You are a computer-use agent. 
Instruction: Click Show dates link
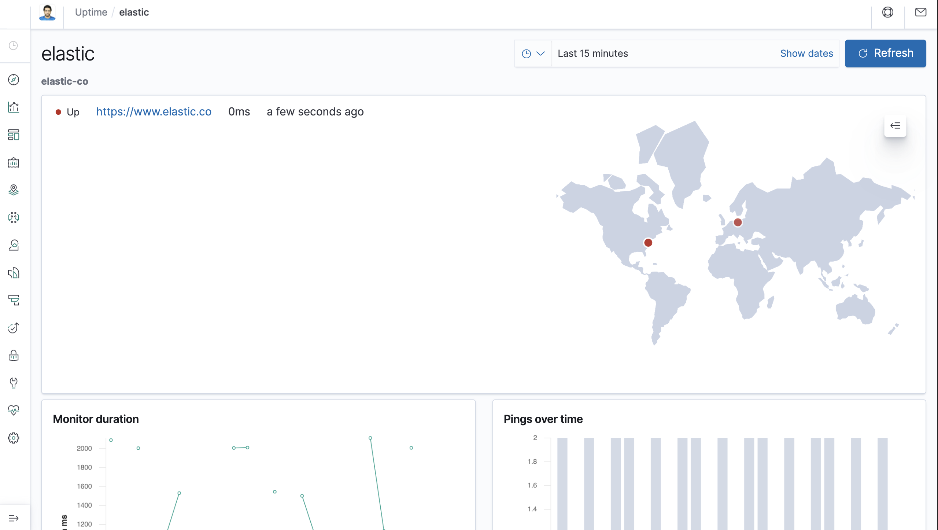[x=806, y=54]
